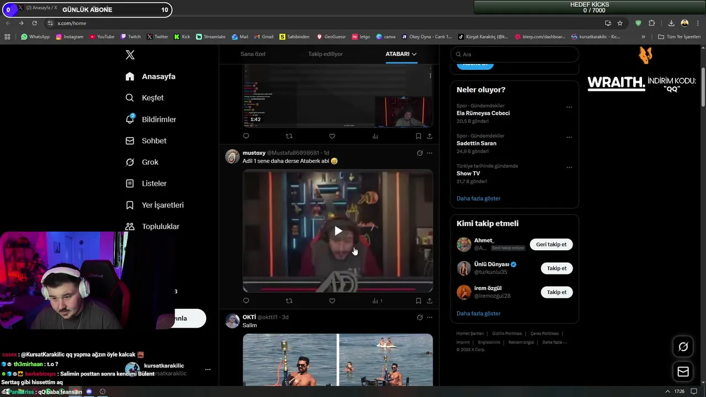Open the Streamlabs bookmark
The height and width of the screenshot is (397, 706).
pos(211,37)
